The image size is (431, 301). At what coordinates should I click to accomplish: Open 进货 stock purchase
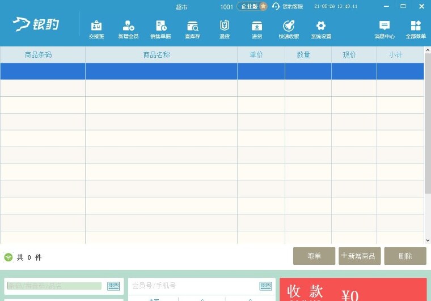(x=257, y=29)
